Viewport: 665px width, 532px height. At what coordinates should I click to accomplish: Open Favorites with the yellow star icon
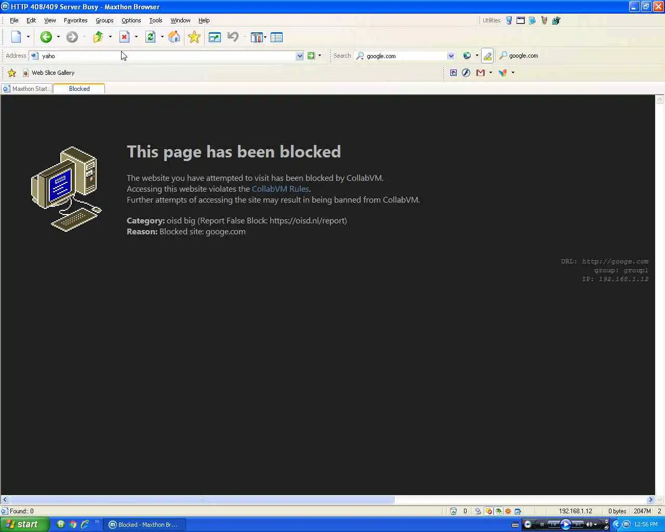coord(194,37)
